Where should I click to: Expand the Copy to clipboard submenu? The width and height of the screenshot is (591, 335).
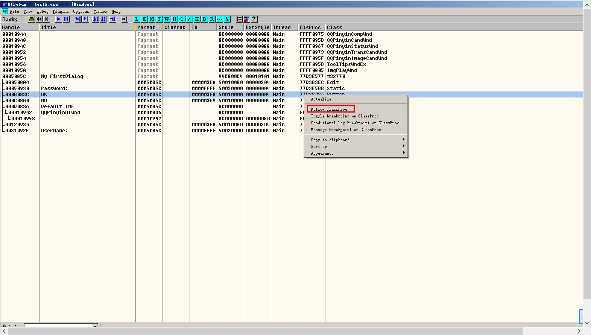coord(356,140)
